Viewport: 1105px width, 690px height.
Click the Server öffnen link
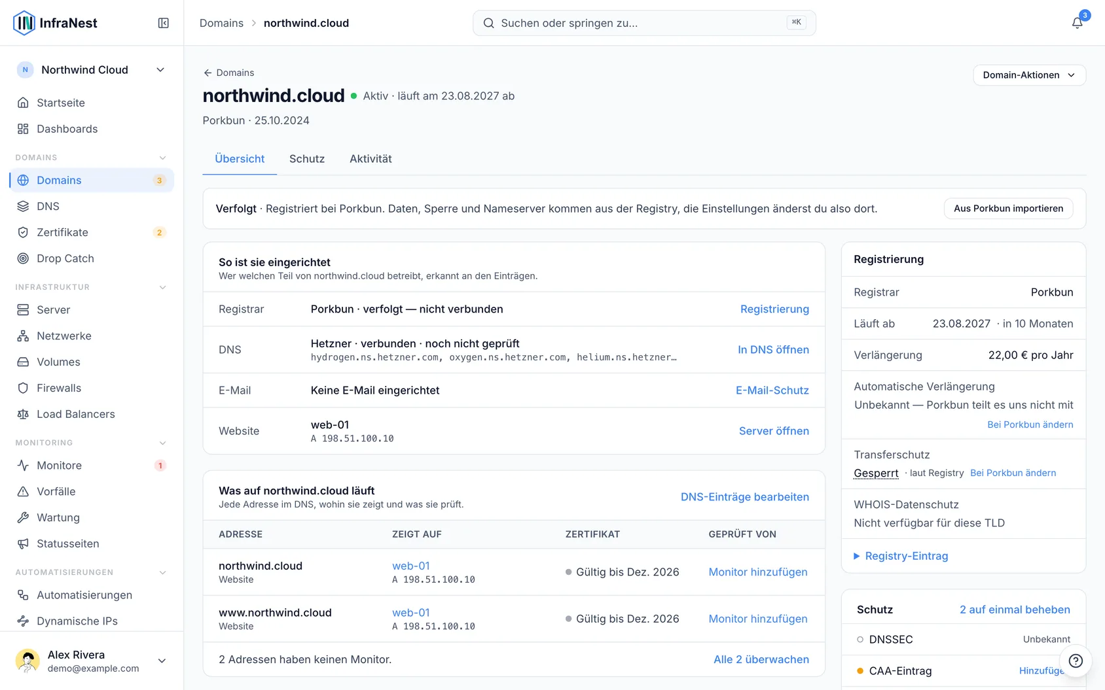[x=774, y=431]
